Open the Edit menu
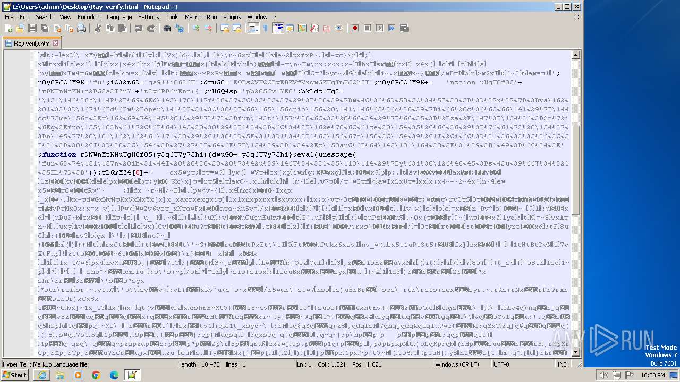The width and height of the screenshot is (680, 382). 24,17
